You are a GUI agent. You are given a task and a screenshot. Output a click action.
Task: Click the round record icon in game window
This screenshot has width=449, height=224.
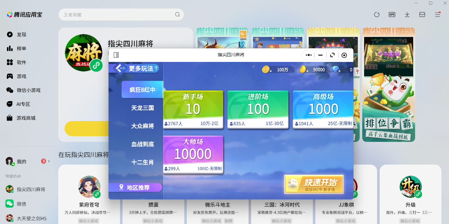(x=344, y=55)
